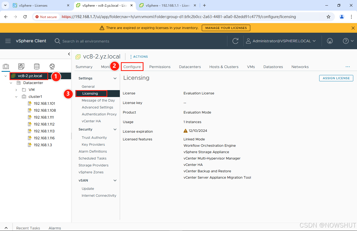The width and height of the screenshot is (357, 231).
Task: Open Trust Authority
Action: [94, 138]
